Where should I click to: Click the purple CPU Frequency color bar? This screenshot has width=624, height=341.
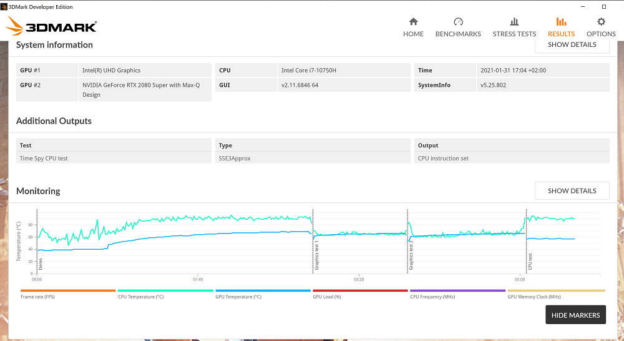coord(457,291)
